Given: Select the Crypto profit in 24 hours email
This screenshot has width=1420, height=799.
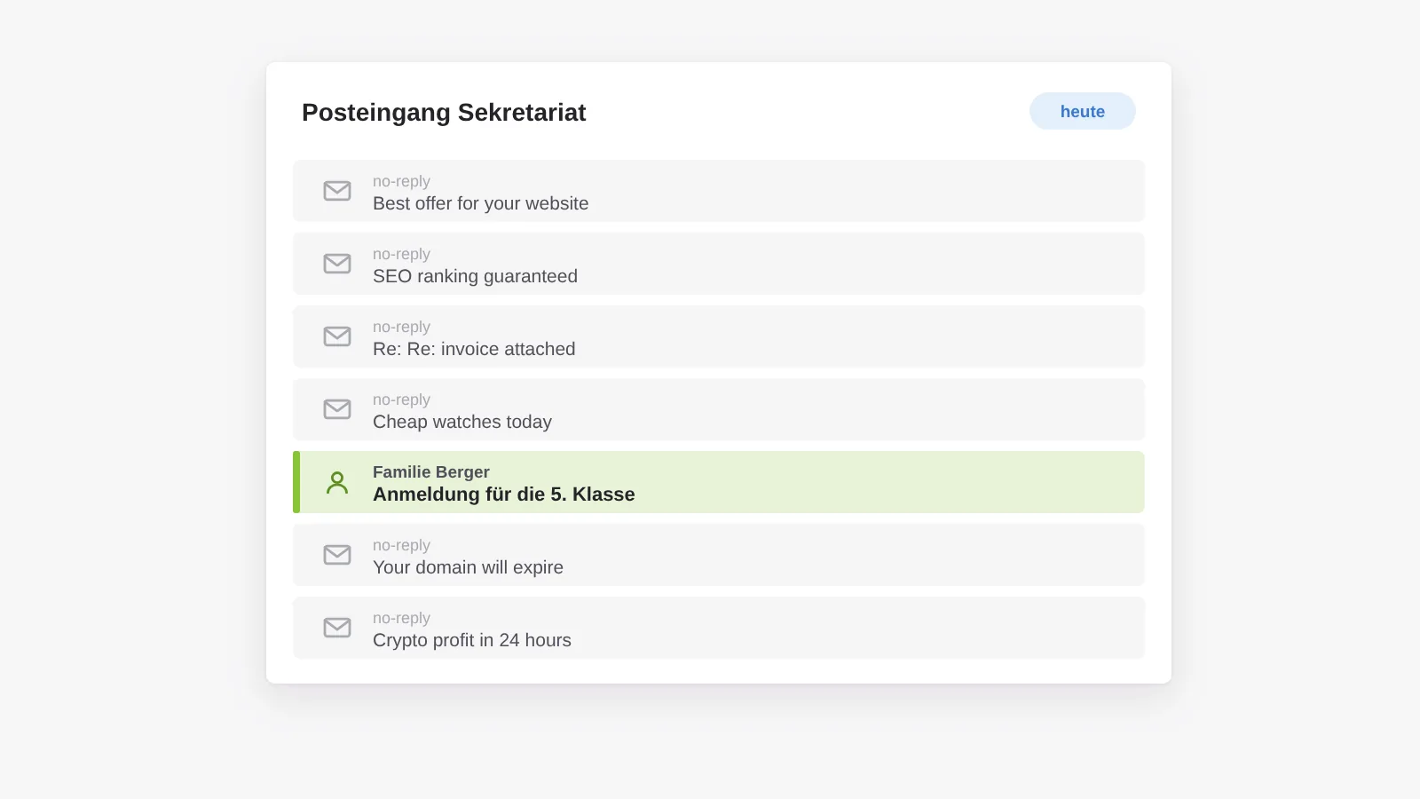Looking at the screenshot, I should [x=719, y=628].
